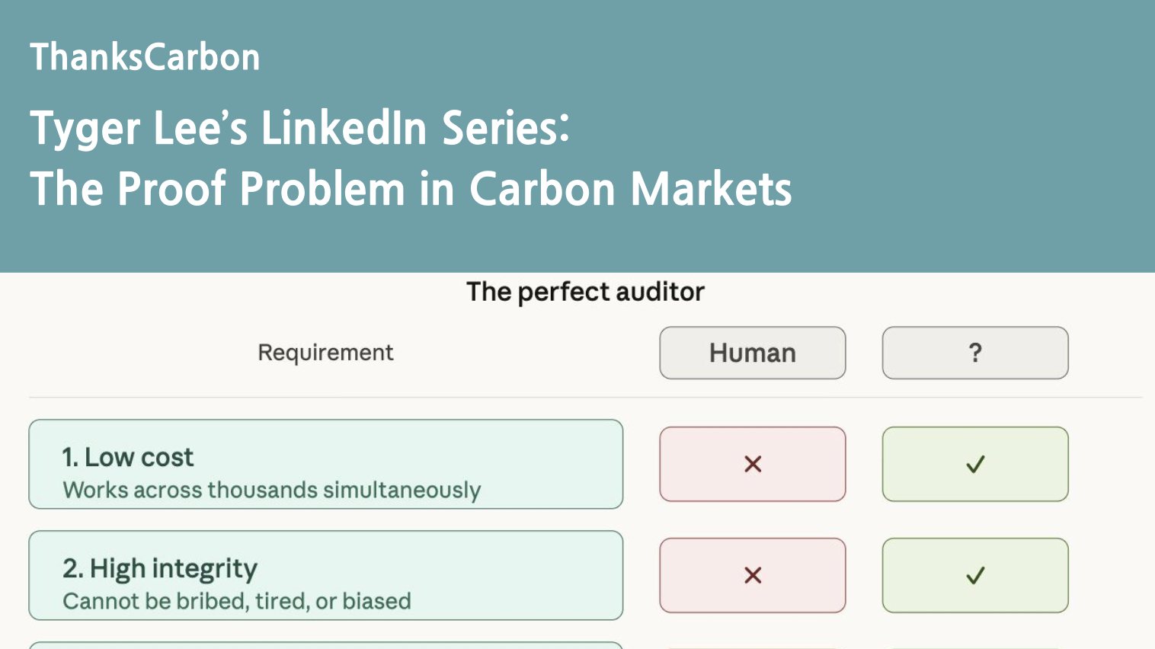Click the "The perfect auditor" chart title
The width and height of the screenshot is (1155, 649).
[585, 292]
